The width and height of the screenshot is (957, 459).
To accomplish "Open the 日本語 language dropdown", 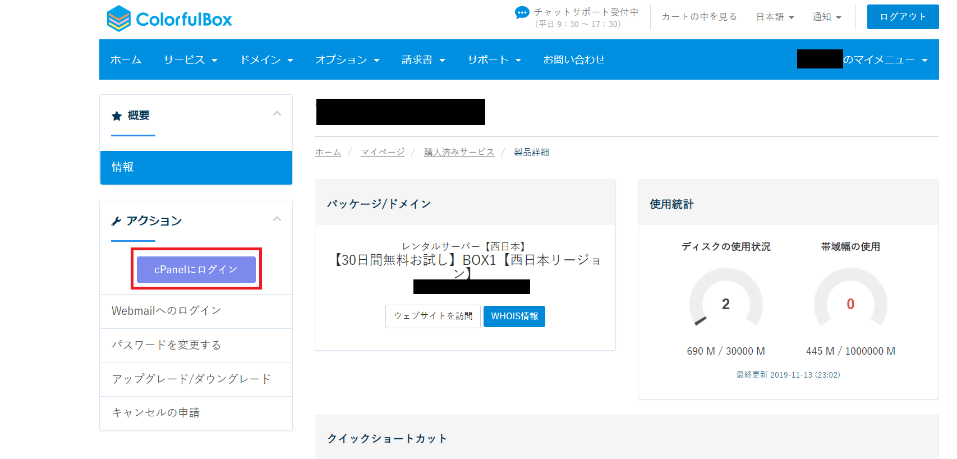I will click(775, 17).
